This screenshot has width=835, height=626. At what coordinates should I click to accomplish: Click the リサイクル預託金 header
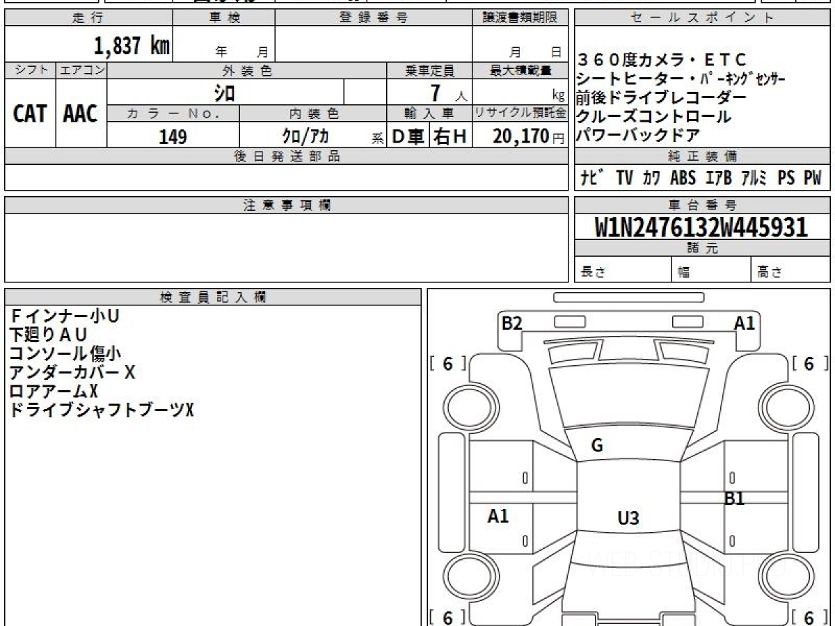coord(520,113)
